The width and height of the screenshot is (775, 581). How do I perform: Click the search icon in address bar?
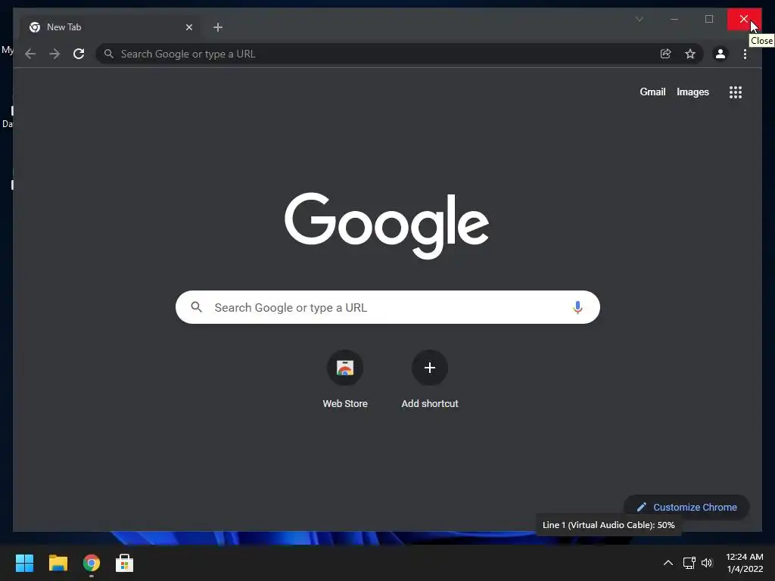(109, 54)
